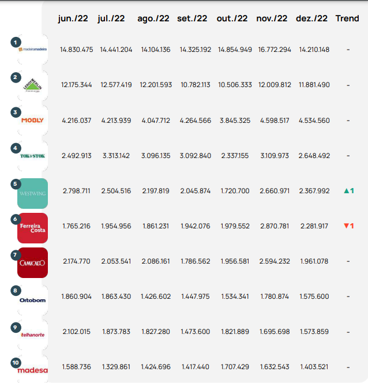The image size is (368, 383).
Task: Click rank badge number 1
Action: tap(16, 42)
